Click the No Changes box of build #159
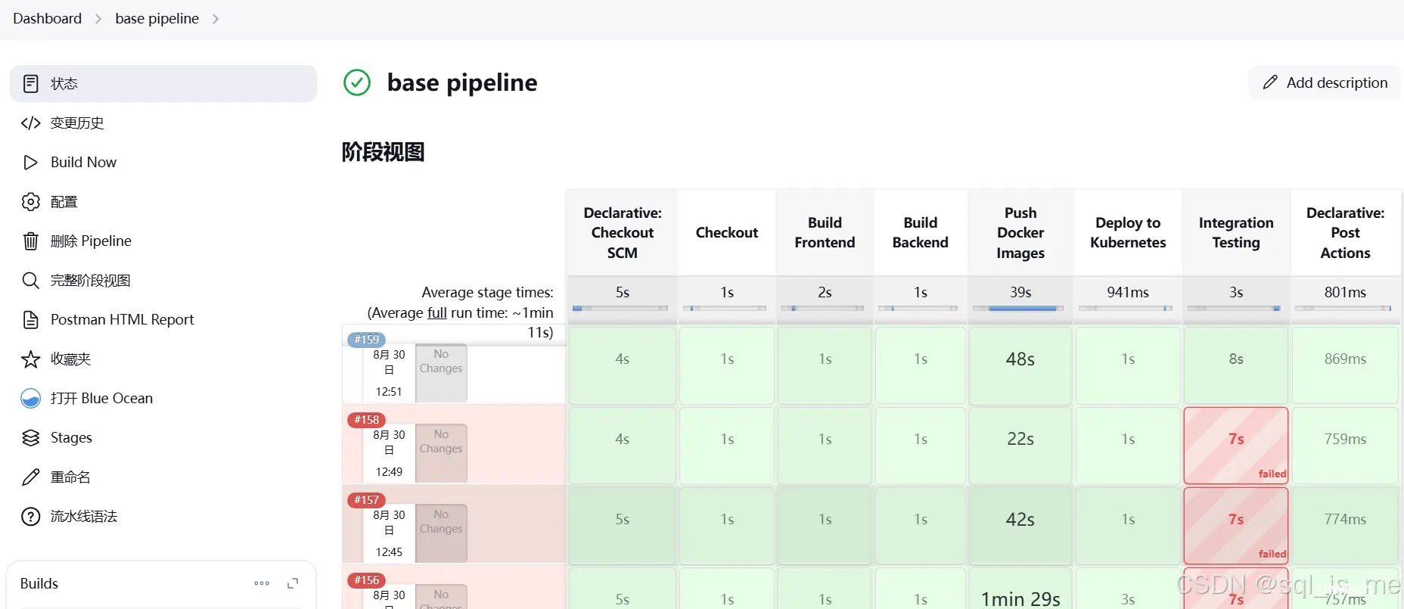 click(x=441, y=373)
